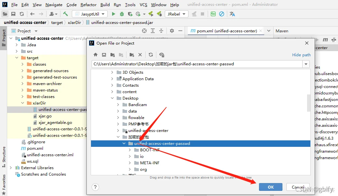Run JasyptUtil with the green play icon

(113, 14)
